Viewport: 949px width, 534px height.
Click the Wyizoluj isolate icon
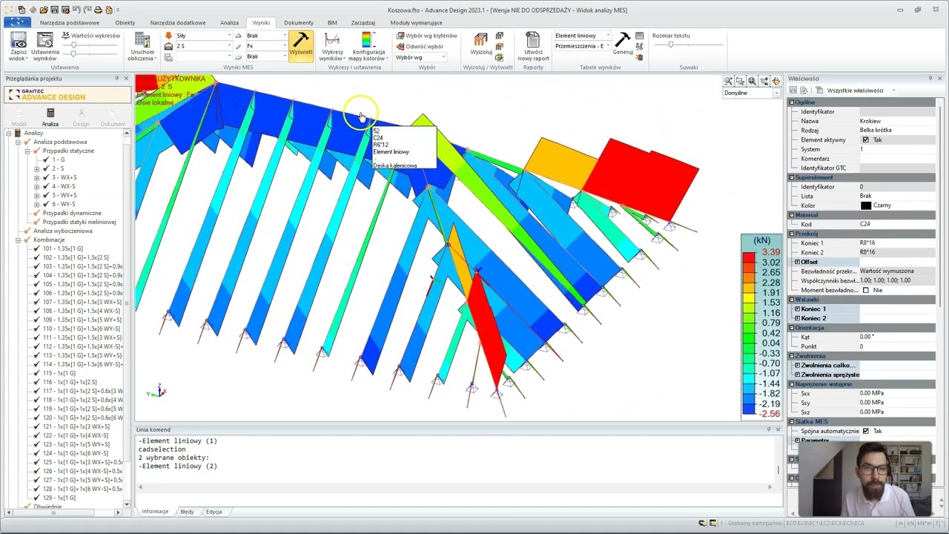pos(481,40)
